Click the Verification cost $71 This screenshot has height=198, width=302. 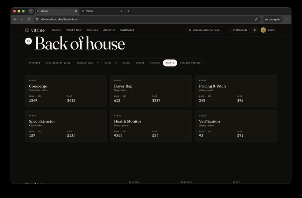pos(240,136)
